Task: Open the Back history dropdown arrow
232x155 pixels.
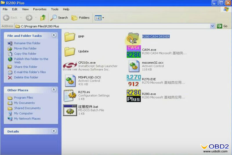Action: pos(21,18)
